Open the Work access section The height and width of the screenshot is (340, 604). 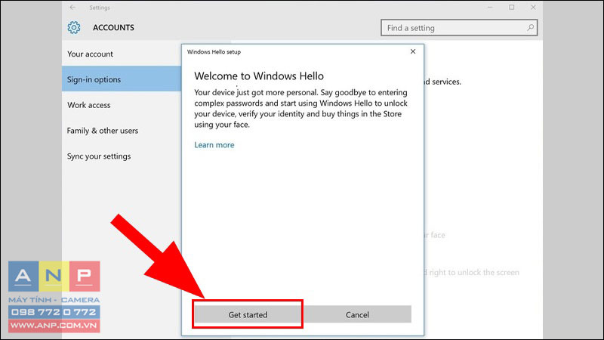click(x=122, y=105)
